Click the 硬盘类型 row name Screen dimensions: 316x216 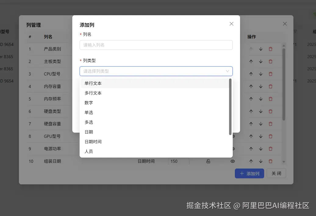click(52, 111)
